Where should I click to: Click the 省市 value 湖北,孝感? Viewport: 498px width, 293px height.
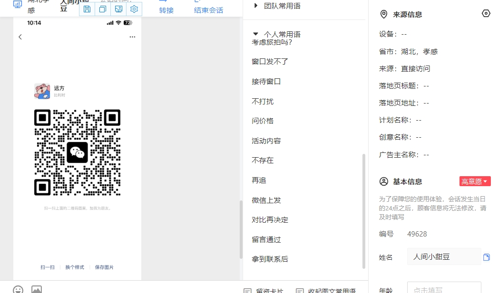pyautogui.click(x=419, y=52)
